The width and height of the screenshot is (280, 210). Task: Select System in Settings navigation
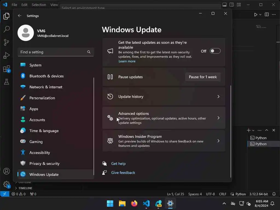coord(56,65)
